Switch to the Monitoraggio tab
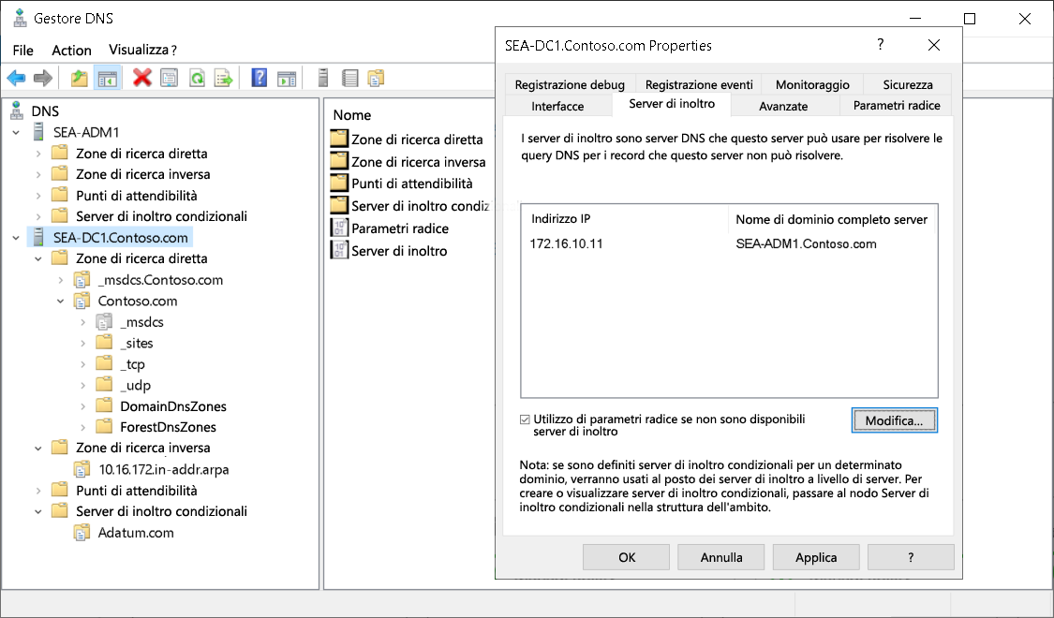This screenshot has height=618, width=1054. (x=811, y=84)
